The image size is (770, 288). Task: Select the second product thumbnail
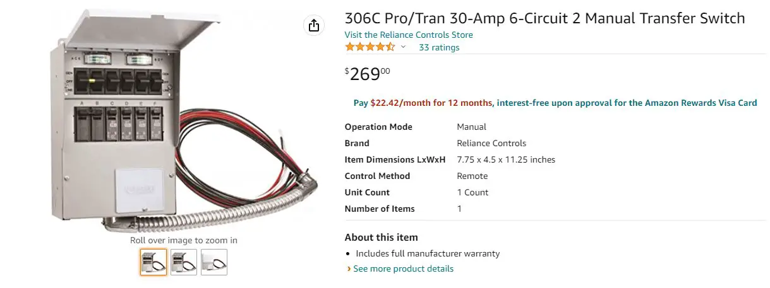[x=184, y=262]
